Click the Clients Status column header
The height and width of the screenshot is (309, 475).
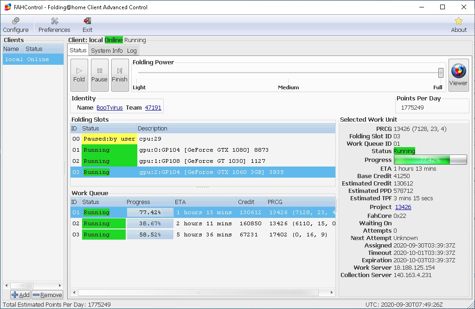point(44,49)
